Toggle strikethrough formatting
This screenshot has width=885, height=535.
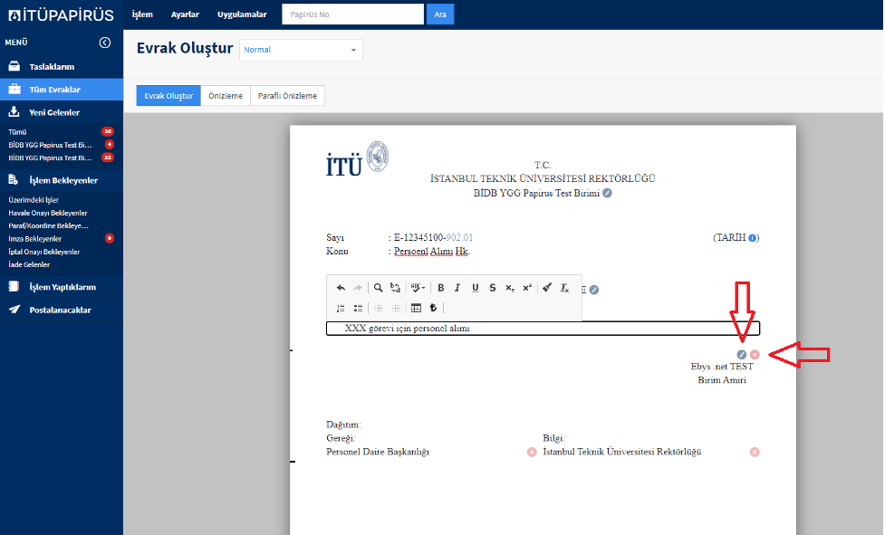[x=492, y=288]
